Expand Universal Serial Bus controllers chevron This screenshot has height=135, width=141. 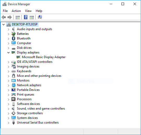[9, 123]
